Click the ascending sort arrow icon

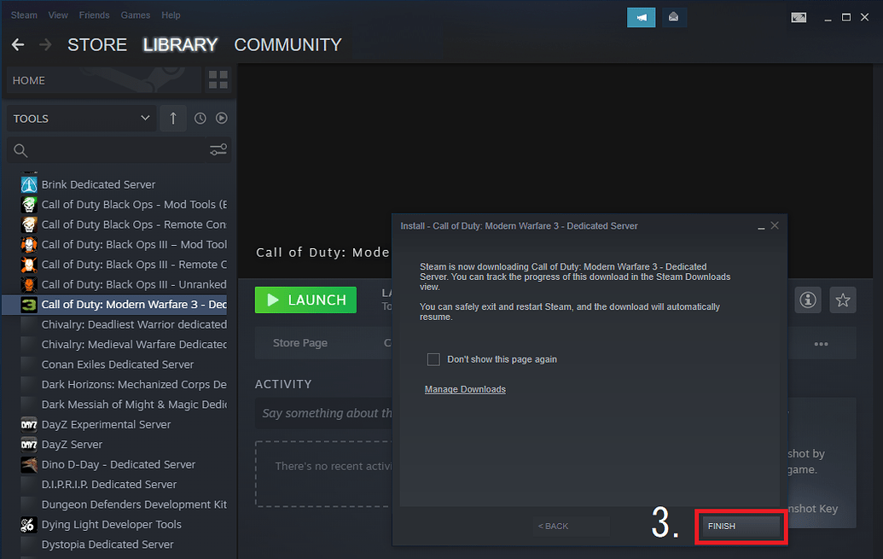[172, 118]
